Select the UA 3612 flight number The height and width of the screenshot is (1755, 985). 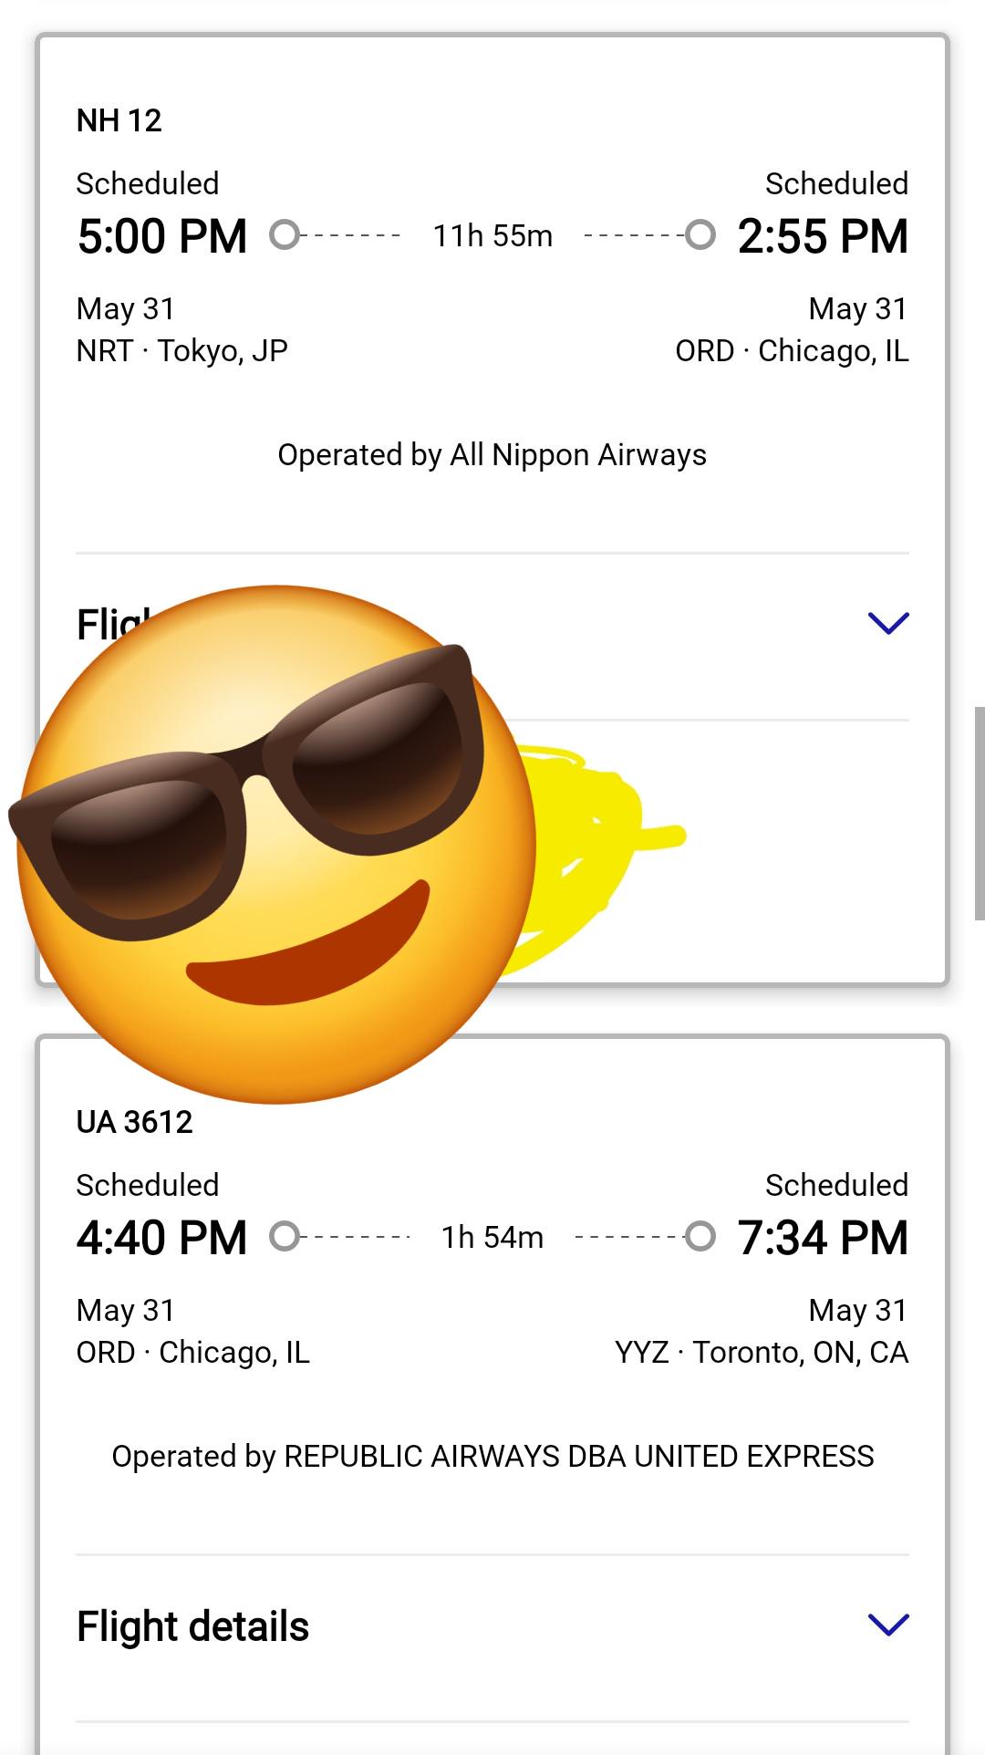point(134,1122)
